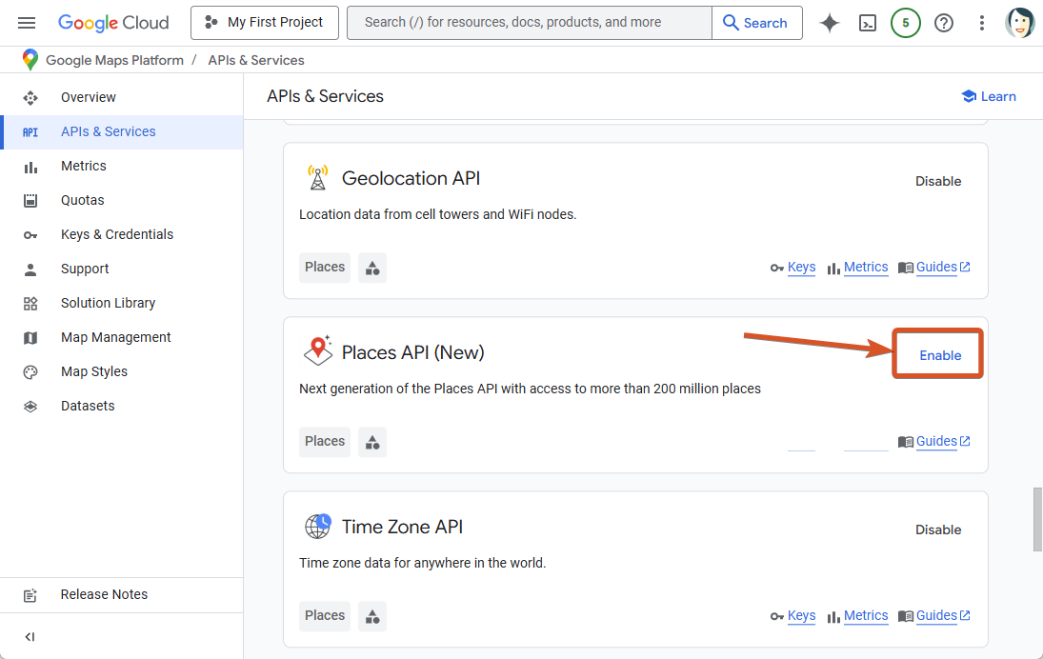Open the user account avatar

[x=1019, y=23]
